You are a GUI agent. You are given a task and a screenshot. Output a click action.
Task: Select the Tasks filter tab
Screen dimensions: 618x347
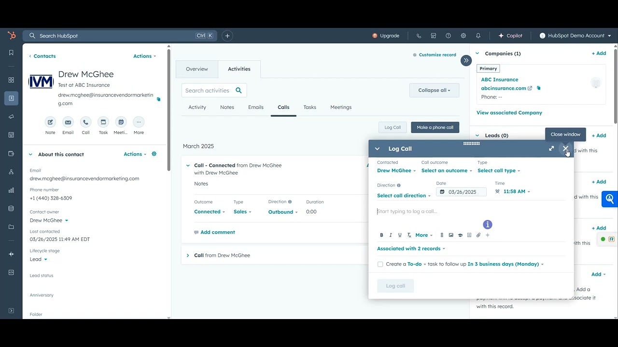coord(310,107)
